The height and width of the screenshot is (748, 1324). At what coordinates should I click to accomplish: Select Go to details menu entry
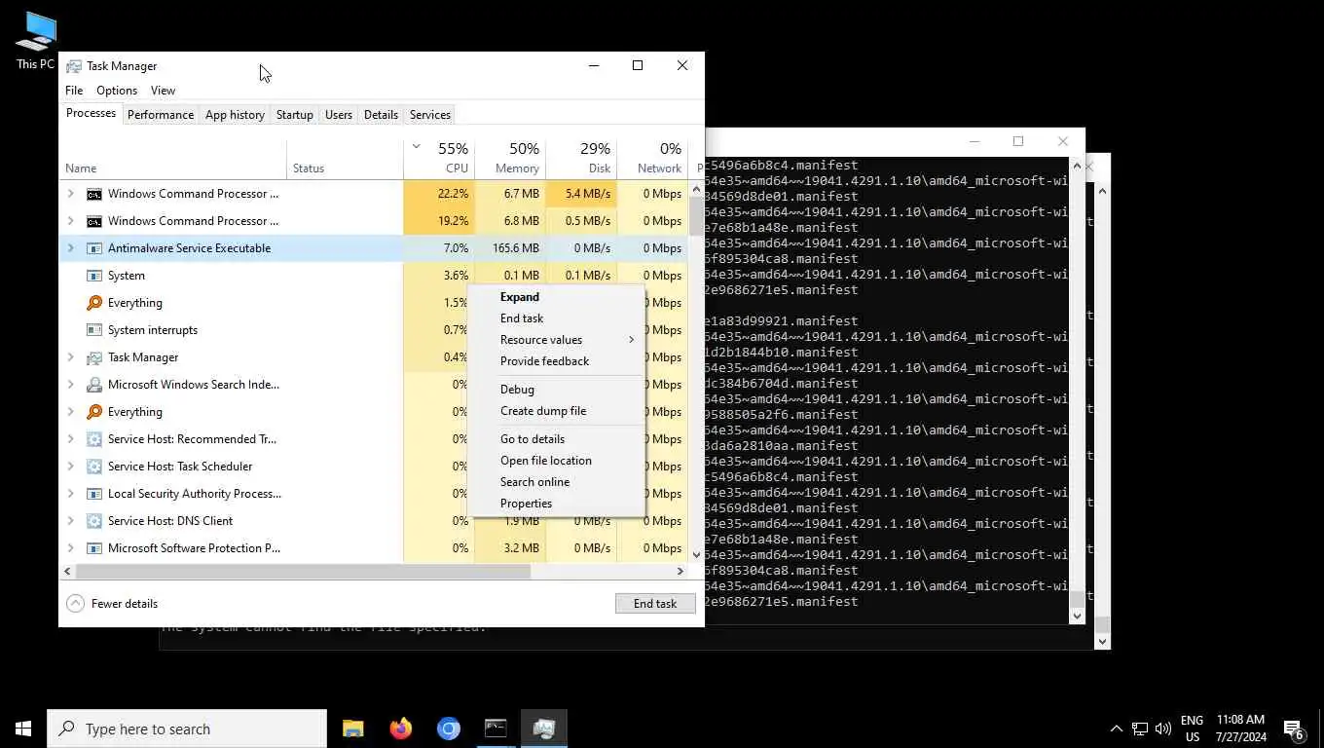pyautogui.click(x=556, y=439)
